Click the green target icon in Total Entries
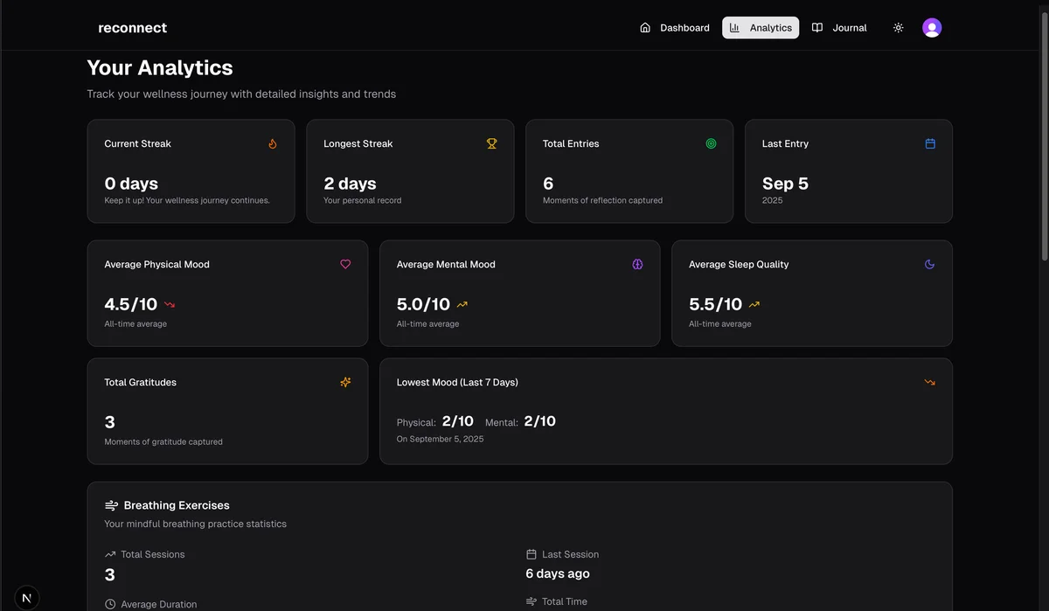The image size is (1049, 611). [x=711, y=144]
